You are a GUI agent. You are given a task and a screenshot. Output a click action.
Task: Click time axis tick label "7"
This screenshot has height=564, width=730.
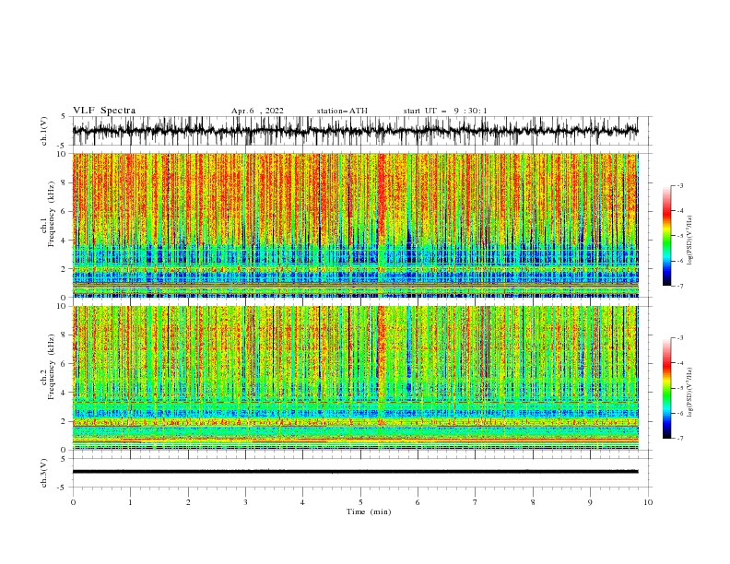476,502
